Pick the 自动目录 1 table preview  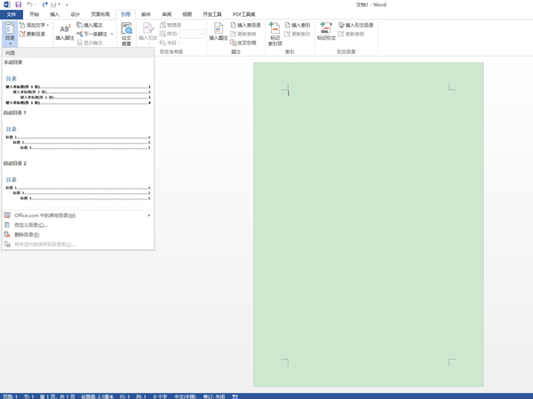[77, 137]
